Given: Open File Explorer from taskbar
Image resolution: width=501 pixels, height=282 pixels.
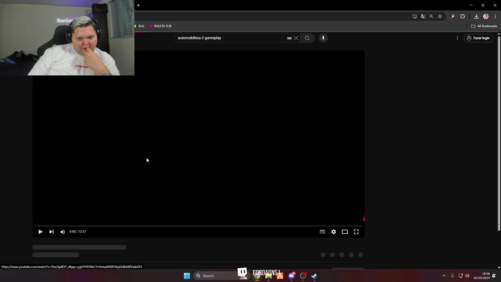Looking at the screenshot, I should (269, 276).
